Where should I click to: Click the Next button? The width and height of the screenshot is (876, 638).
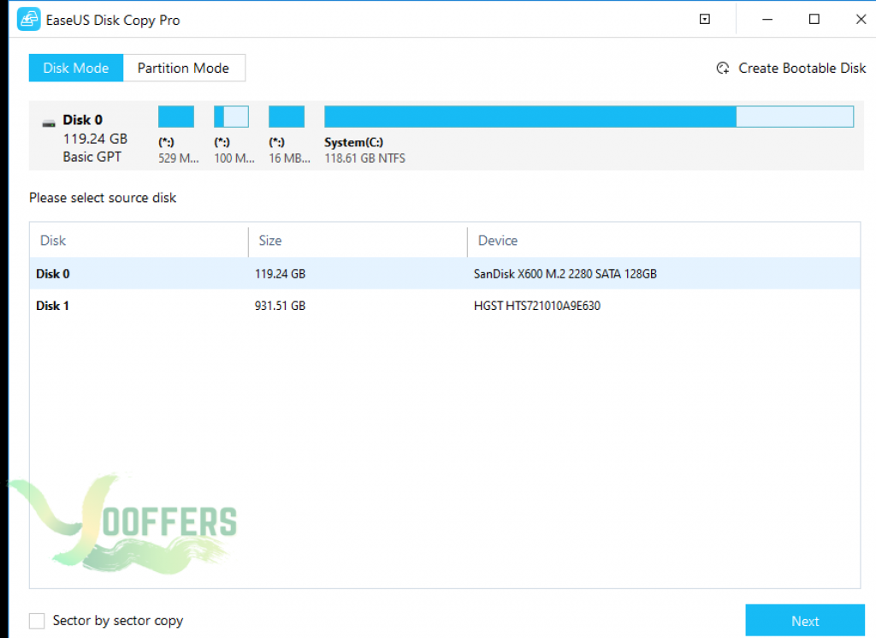pos(805,621)
